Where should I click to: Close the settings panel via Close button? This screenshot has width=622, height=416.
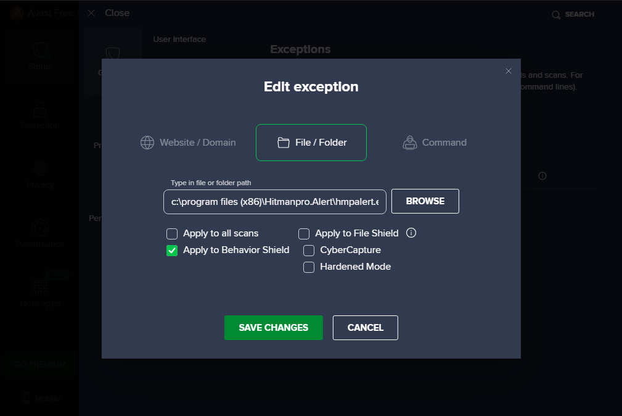108,13
